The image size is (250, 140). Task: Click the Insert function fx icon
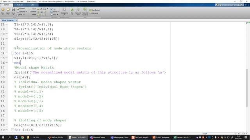[x=41, y=9]
